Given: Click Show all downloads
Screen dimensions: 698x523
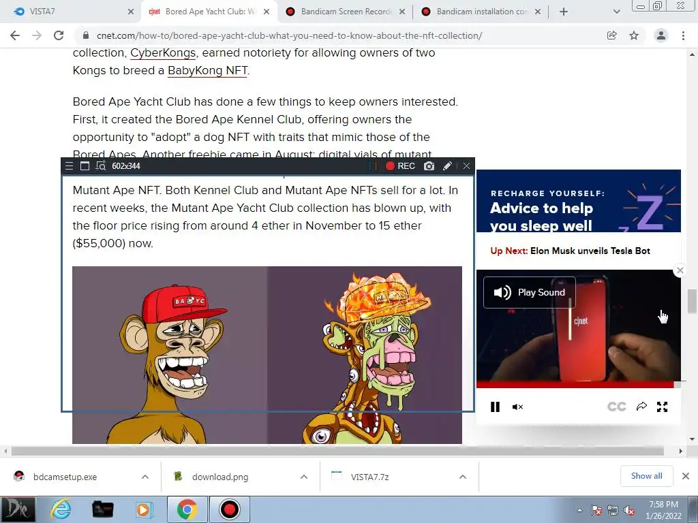Looking at the screenshot, I should (x=646, y=476).
